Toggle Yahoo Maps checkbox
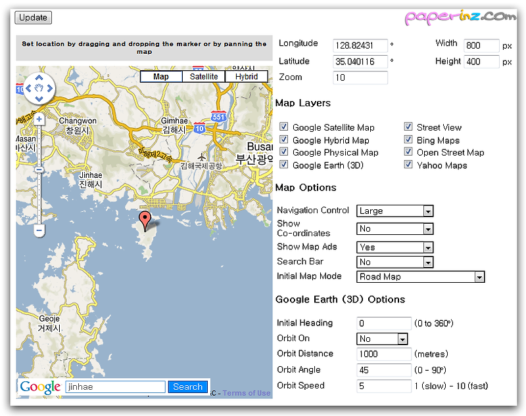Viewport: 526px width, 416px height. click(408, 164)
